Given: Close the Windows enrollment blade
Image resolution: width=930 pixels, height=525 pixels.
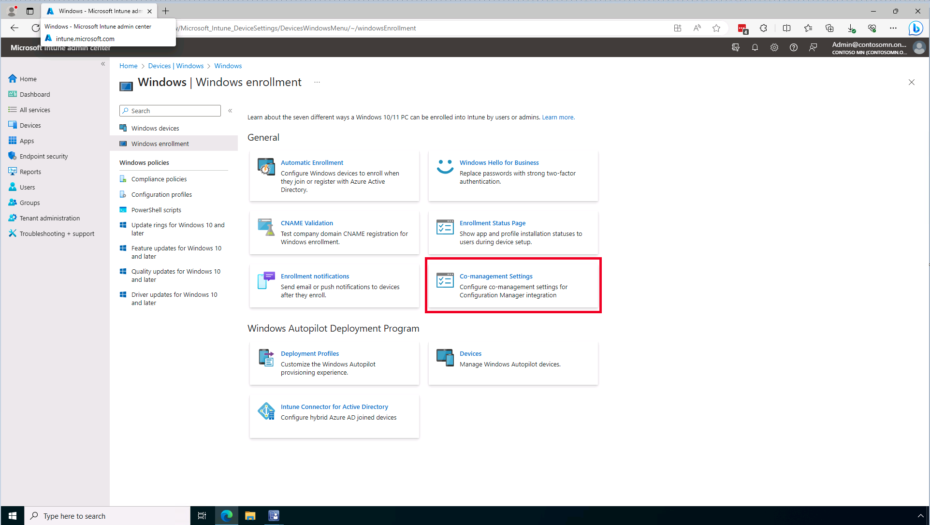Looking at the screenshot, I should [911, 82].
